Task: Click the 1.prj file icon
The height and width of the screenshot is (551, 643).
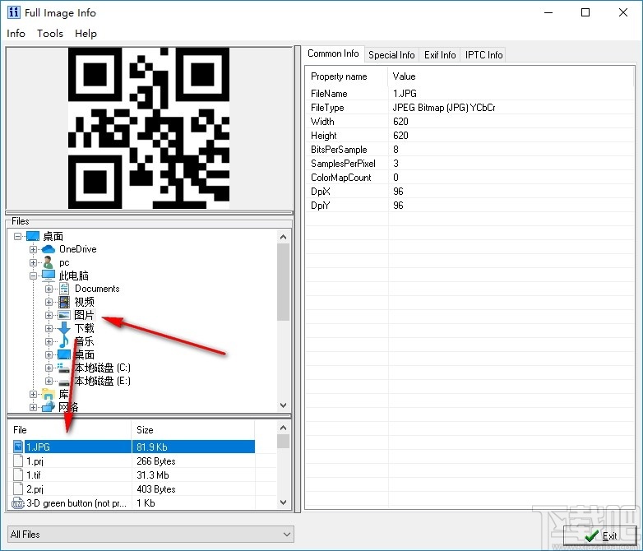Action: (18, 461)
